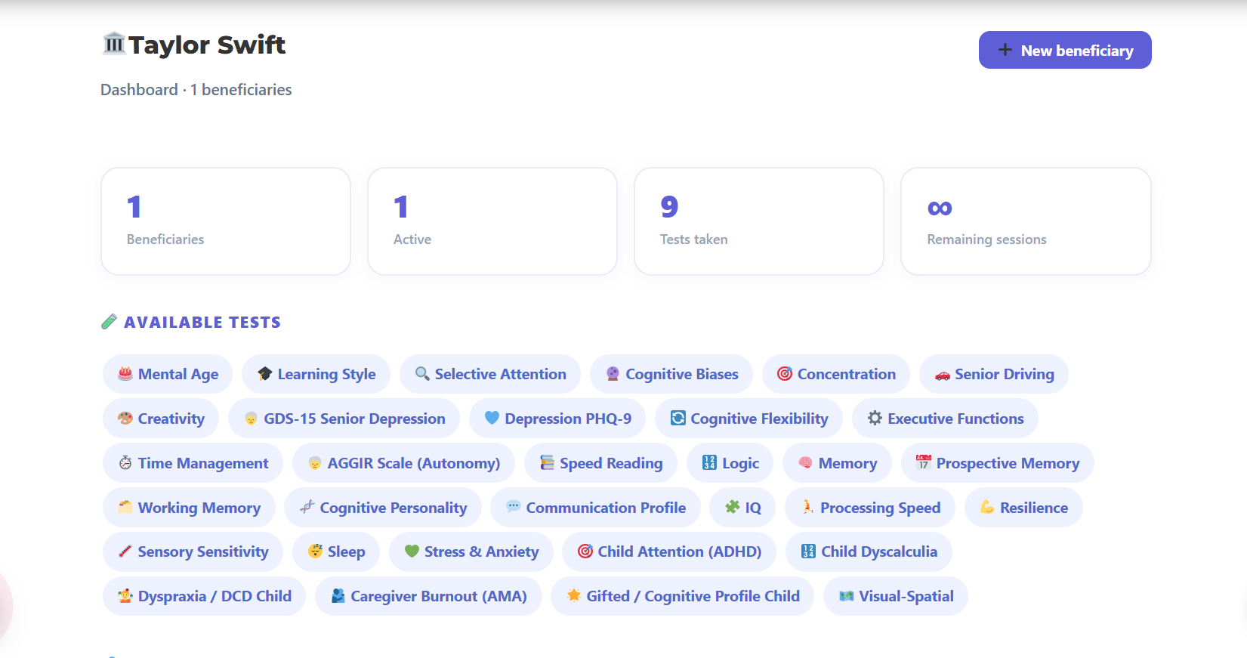Click the gear icon on Executive Functions
Image resolution: width=1247 pixels, height=658 pixels.
[x=875, y=418]
